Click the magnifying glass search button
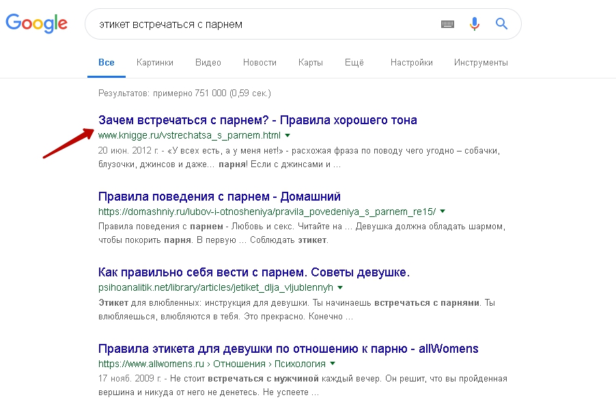The image size is (616, 404). [x=501, y=24]
